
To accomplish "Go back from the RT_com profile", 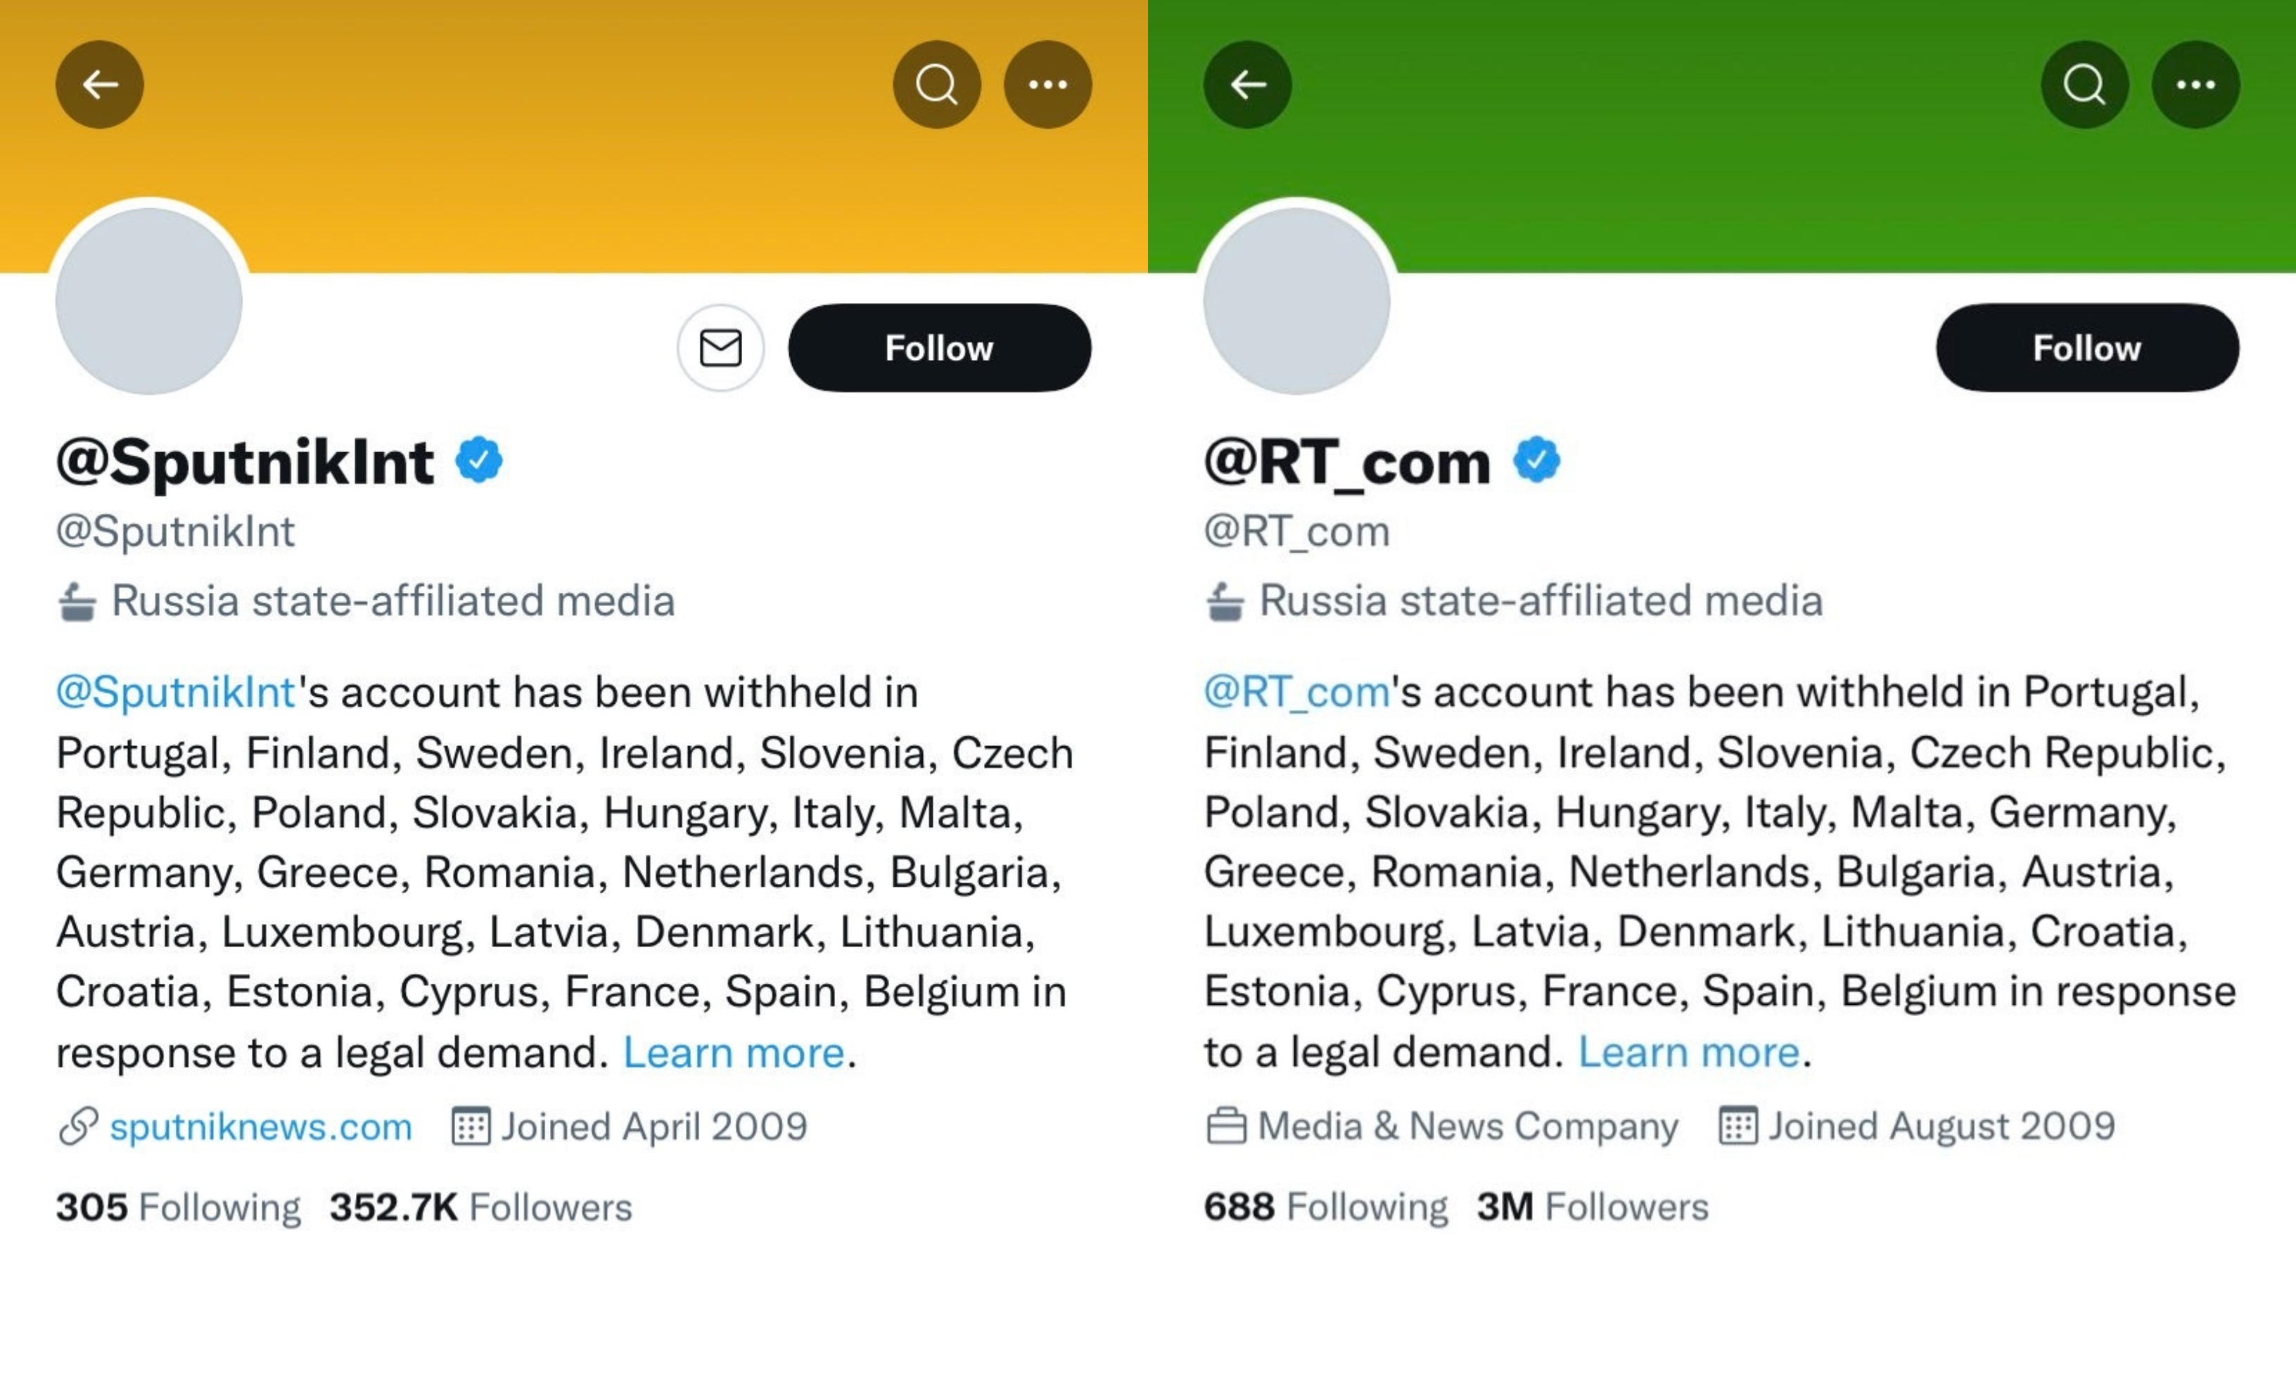I will pos(1248,85).
